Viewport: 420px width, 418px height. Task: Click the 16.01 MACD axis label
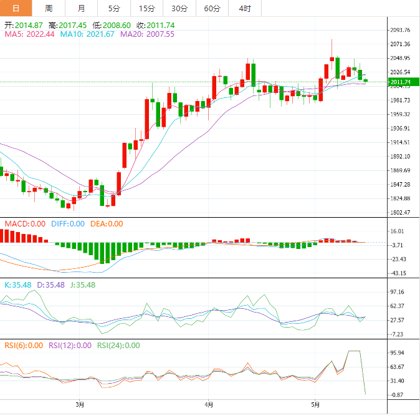397,231
